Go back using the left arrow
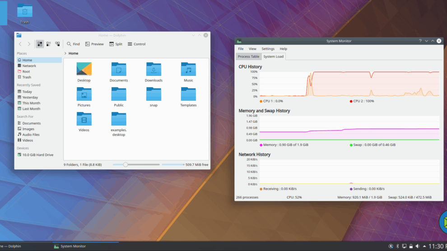The image size is (447, 251). [20, 44]
